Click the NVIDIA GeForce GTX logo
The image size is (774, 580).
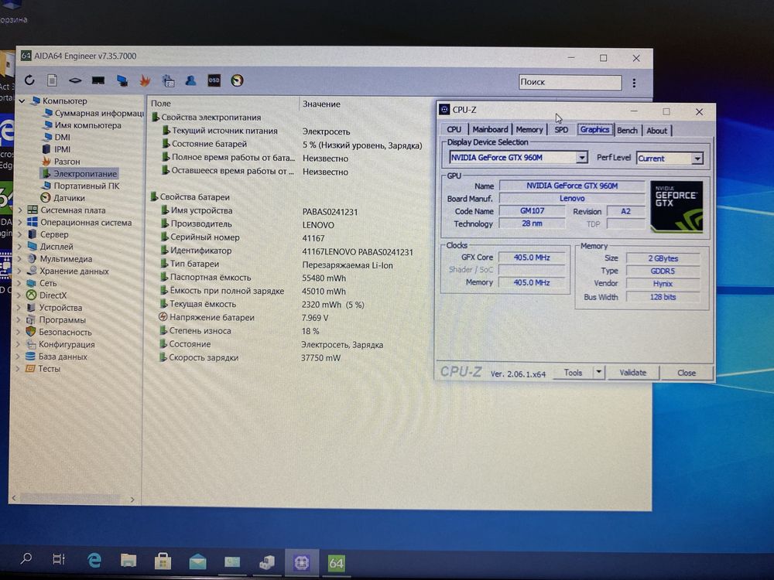coord(676,206)
